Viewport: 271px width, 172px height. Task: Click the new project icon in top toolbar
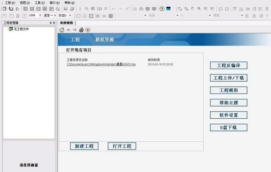pyautogui.click(x=5, y=9)
